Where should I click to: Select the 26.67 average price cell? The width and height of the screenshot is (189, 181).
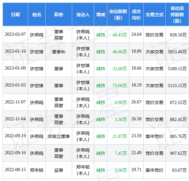[136, 102]
